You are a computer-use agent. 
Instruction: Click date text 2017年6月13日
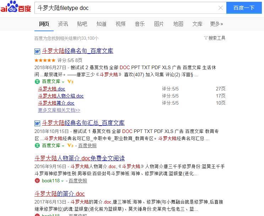point(50,202)
